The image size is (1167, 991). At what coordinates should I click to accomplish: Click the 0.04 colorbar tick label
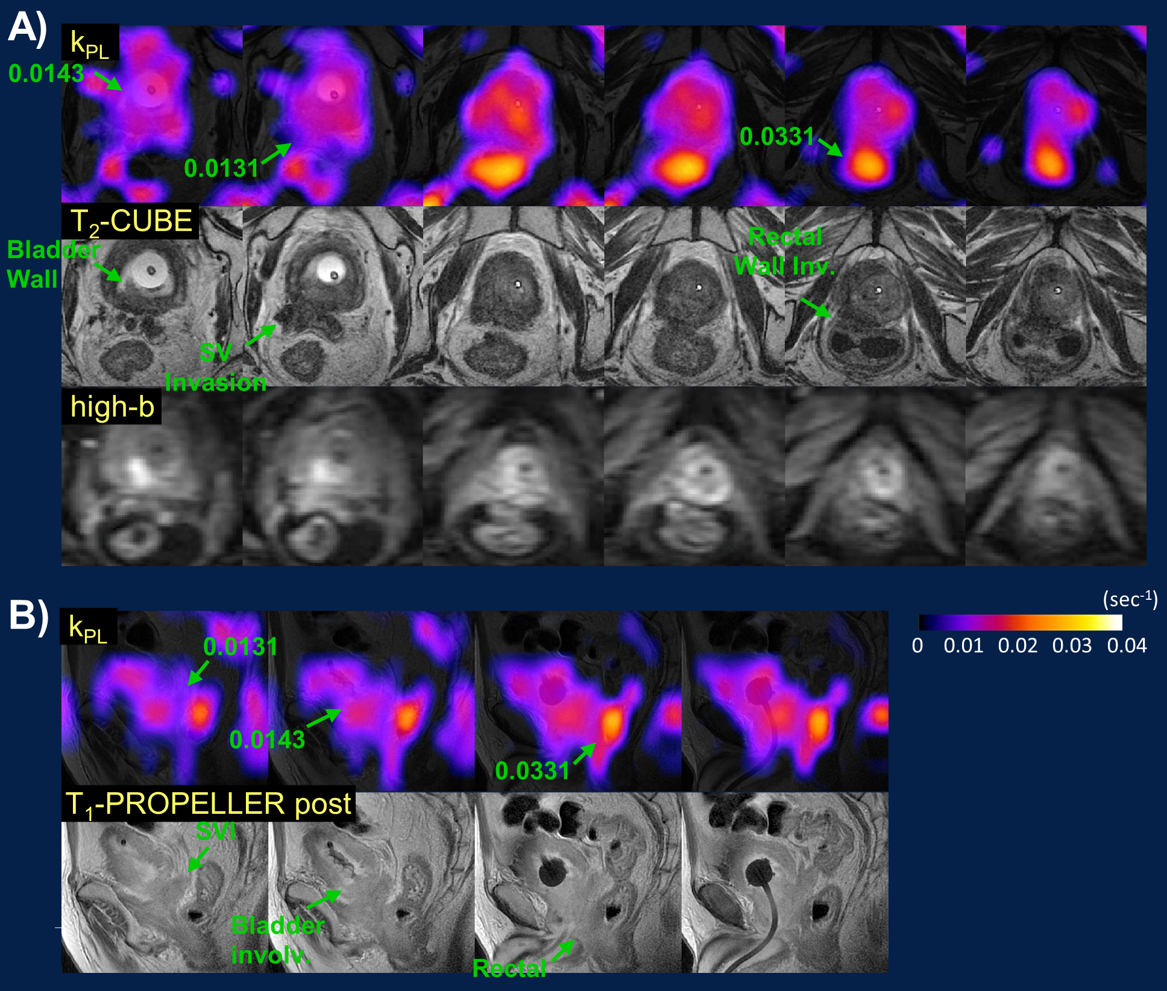coord(1126,646)
